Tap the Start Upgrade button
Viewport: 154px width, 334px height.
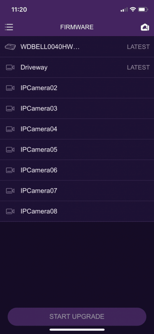pos(77,316)
